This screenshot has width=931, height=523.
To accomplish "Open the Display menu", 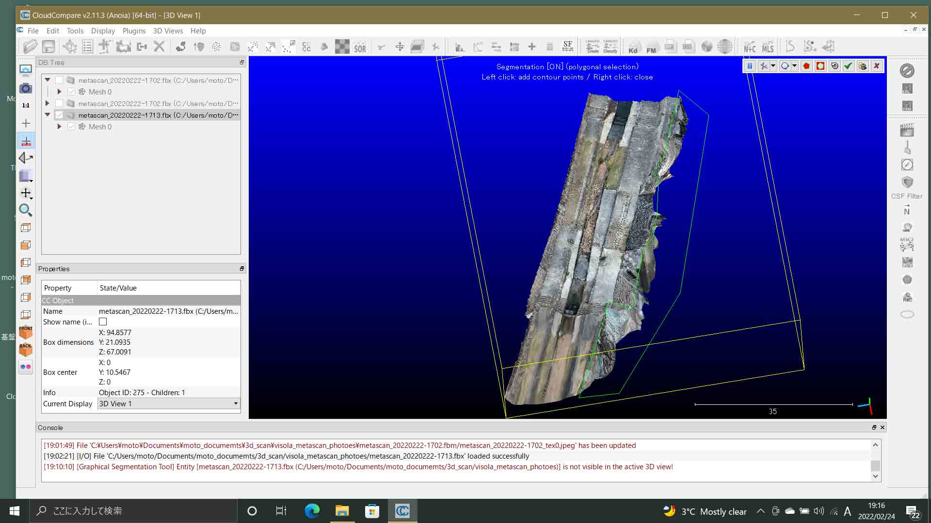I will (x=103, y=31).
